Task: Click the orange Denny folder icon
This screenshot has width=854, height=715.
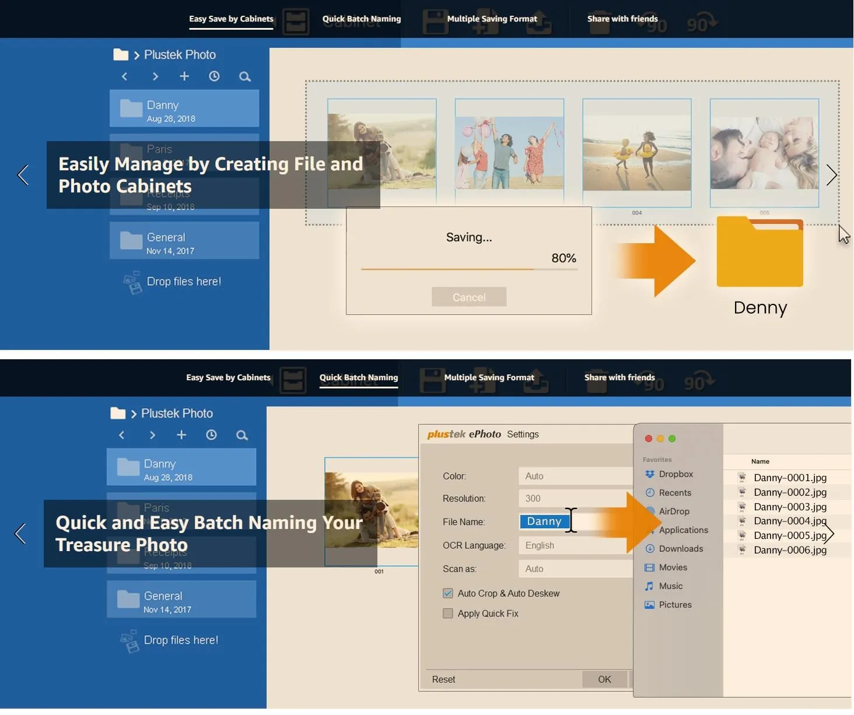Action: pos(759,252)
